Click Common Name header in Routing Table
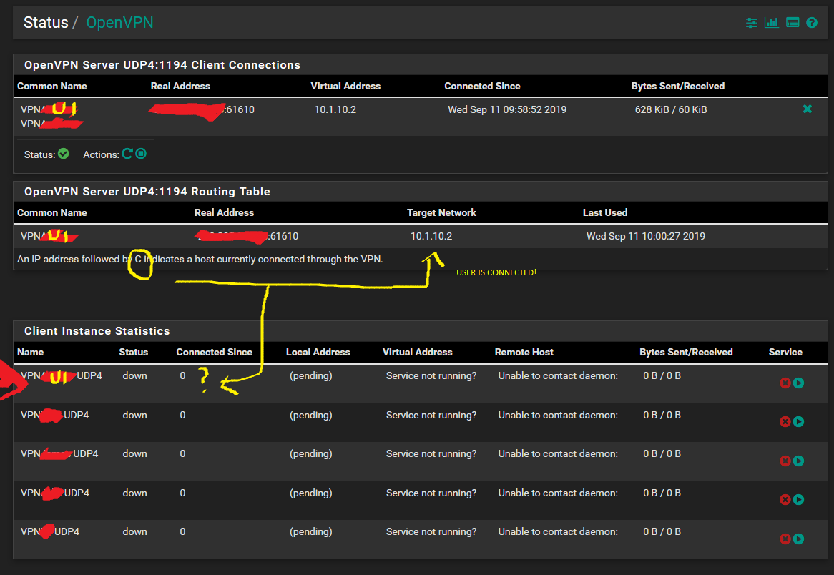Screen dimensions: 834x575 (x=52, y=213)
